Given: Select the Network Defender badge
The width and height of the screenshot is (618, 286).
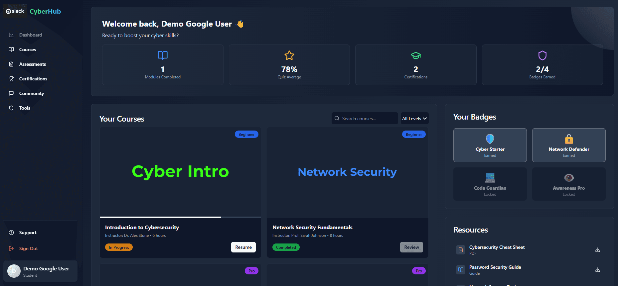Looking at the screenshot, I should [569, 145].
